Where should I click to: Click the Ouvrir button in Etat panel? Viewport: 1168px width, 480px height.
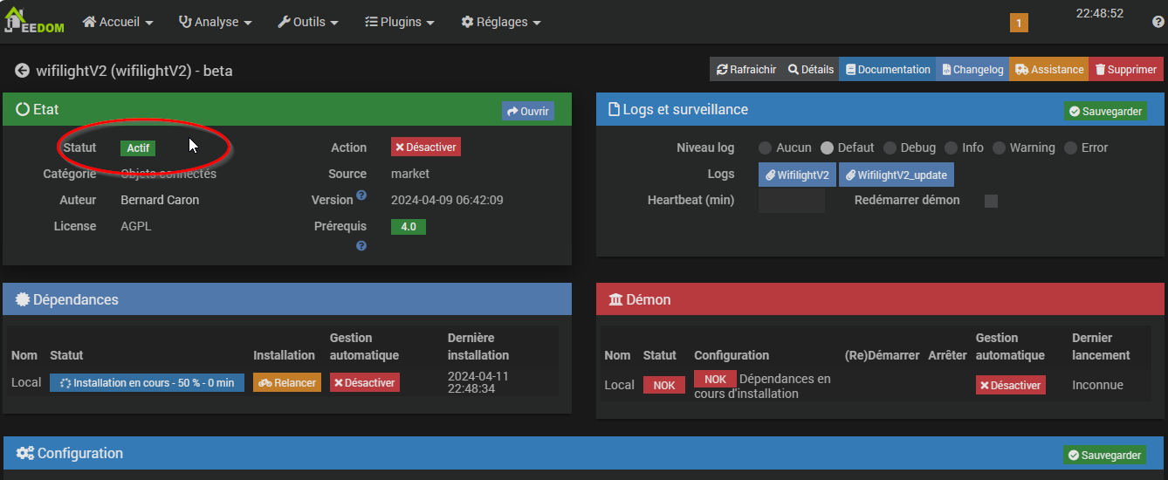point(528,111)
